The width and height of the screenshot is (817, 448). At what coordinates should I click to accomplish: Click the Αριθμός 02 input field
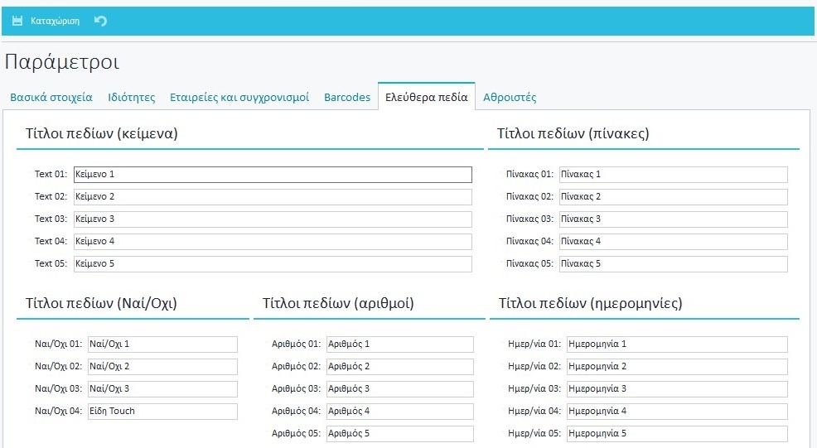pyautogui.click(x=399, y=367)
